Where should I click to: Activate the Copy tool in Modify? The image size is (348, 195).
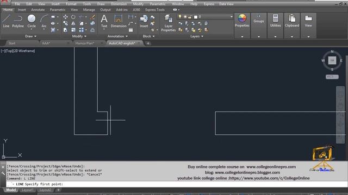[65, 23]
